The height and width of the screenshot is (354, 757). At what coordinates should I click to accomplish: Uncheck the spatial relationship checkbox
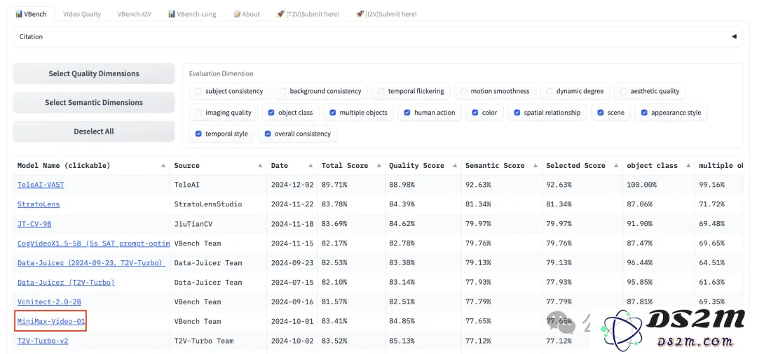coord(517,113)
